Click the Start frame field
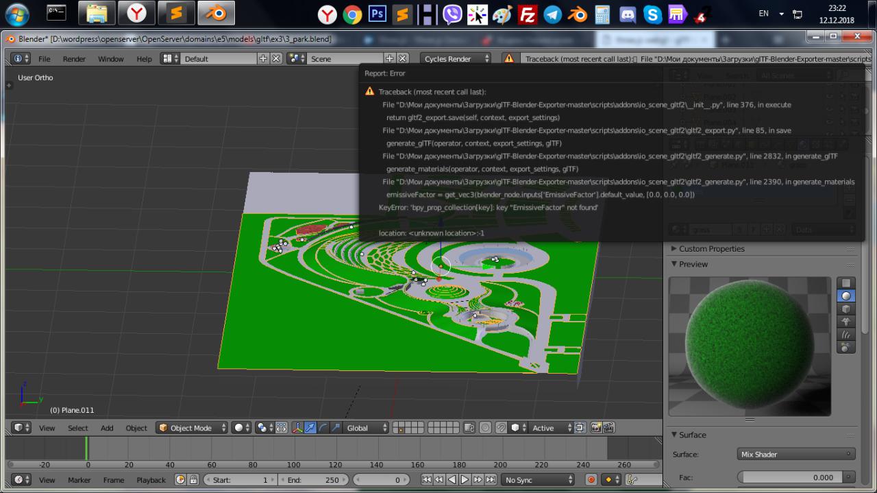Image resolution: width=877 pixels, height=493 pixels. point(240,480)
